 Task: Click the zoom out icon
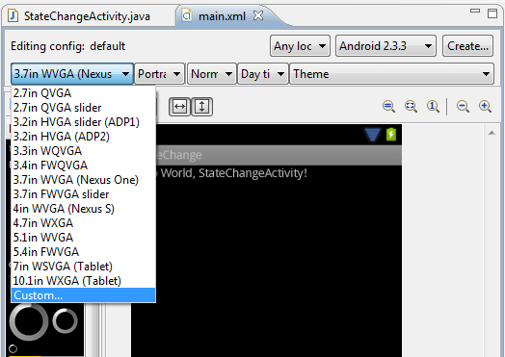(x=463, y=107)
